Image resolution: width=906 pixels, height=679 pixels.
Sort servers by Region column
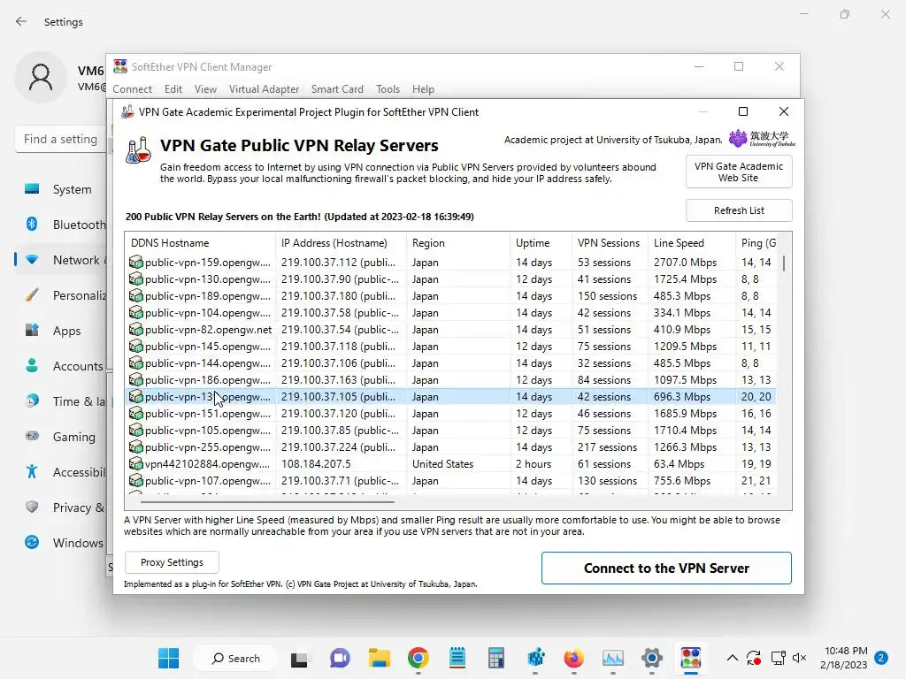[x=458, y=243]
